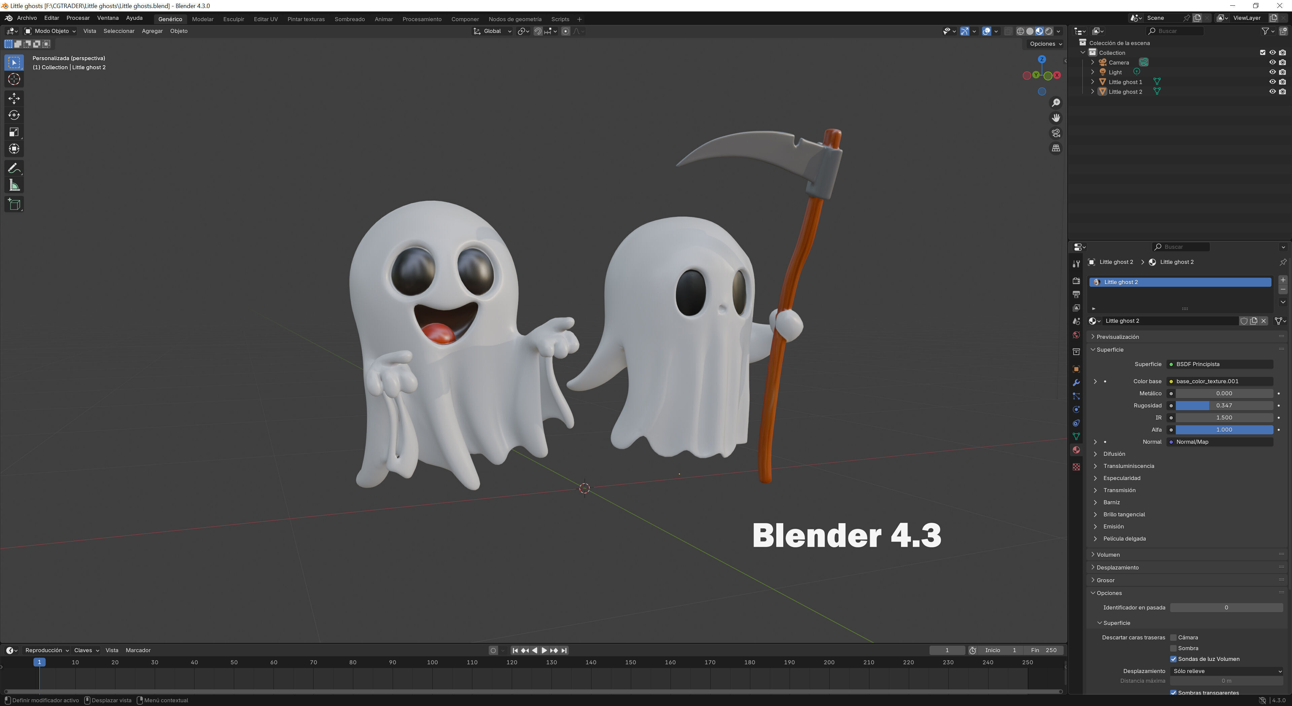The height and width of the screenshot is (706, 1292).
Task: Toggle the camera view icon in viewport
Action: pyautogui.click(x=1056, y=133)
